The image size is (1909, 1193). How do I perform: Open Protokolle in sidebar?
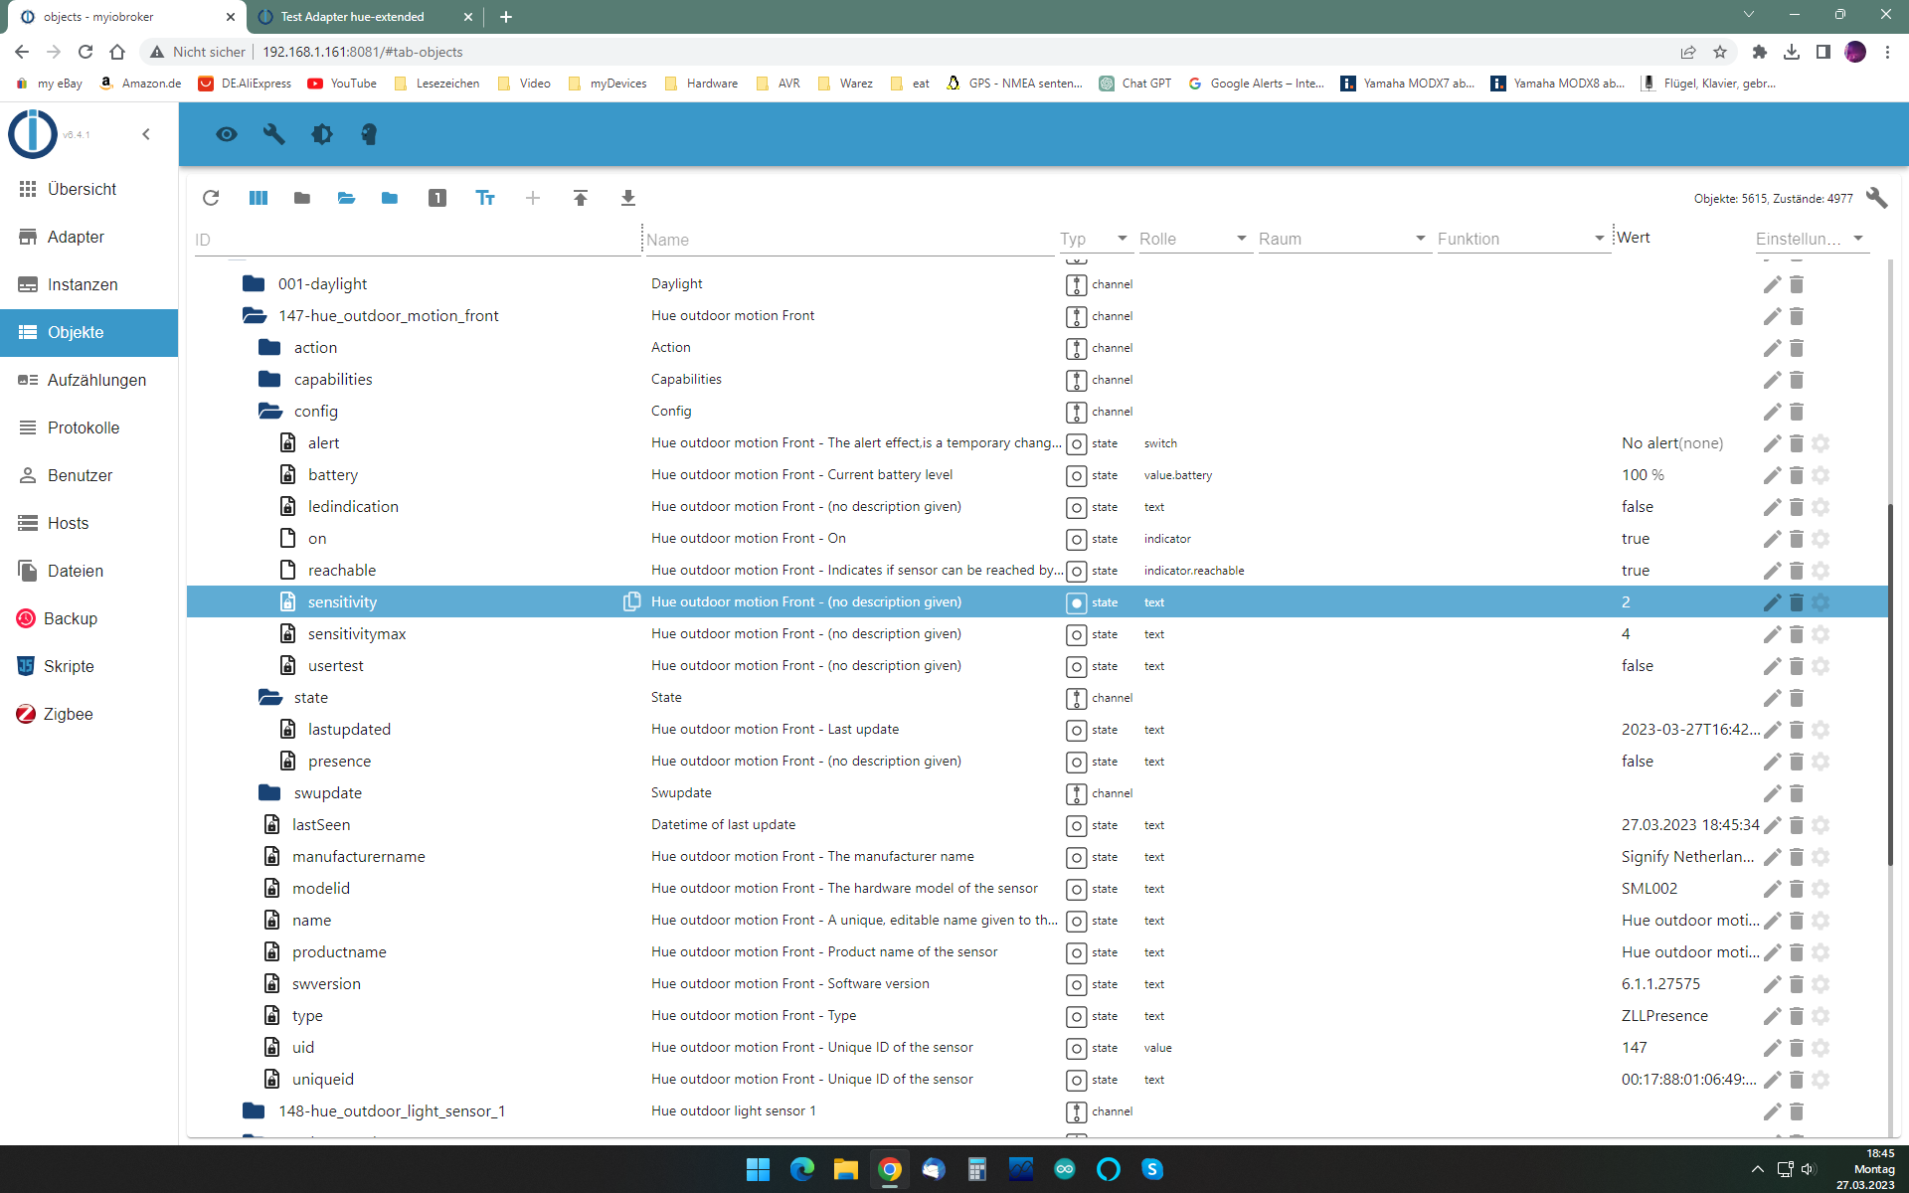pyautogui.click(x=88, y=427)
